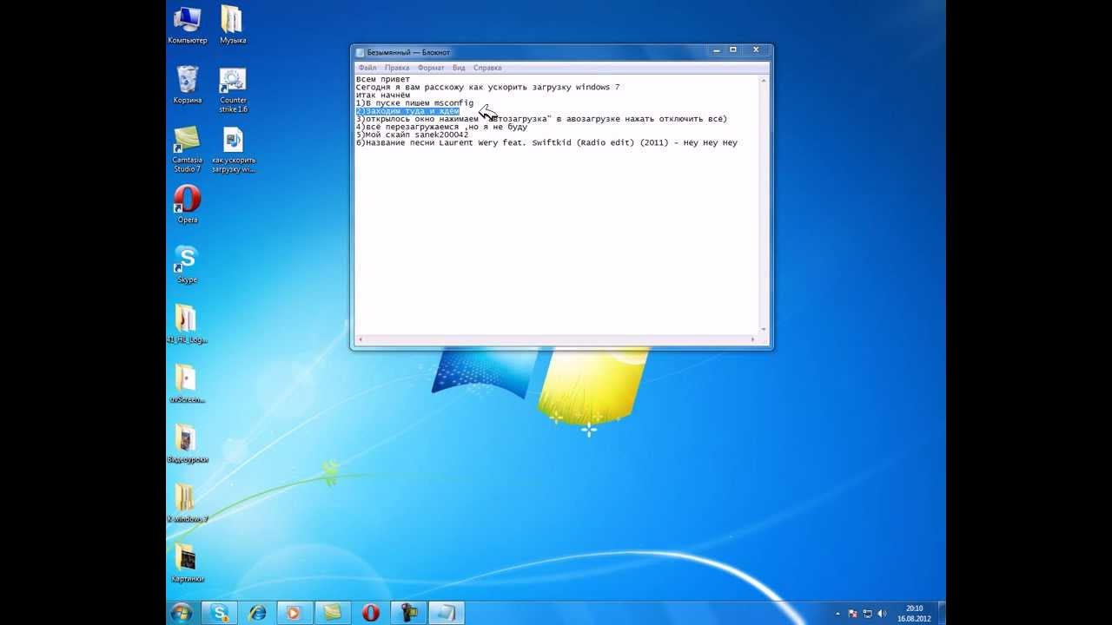Viewport: 1112px width, 625px height.
Task: Click Notepad's scrollbar down arrow
Action: tap(764, 330)
